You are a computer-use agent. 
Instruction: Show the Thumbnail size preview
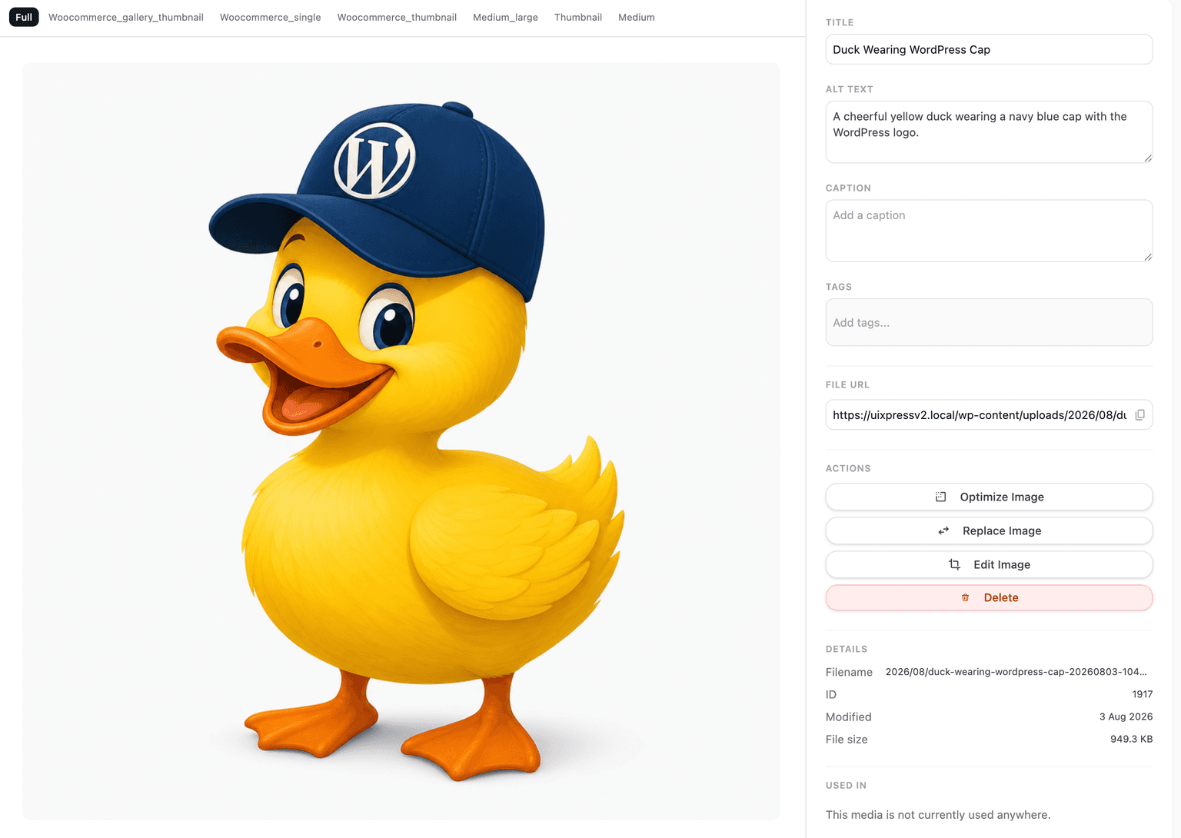[x=578, y=17]
